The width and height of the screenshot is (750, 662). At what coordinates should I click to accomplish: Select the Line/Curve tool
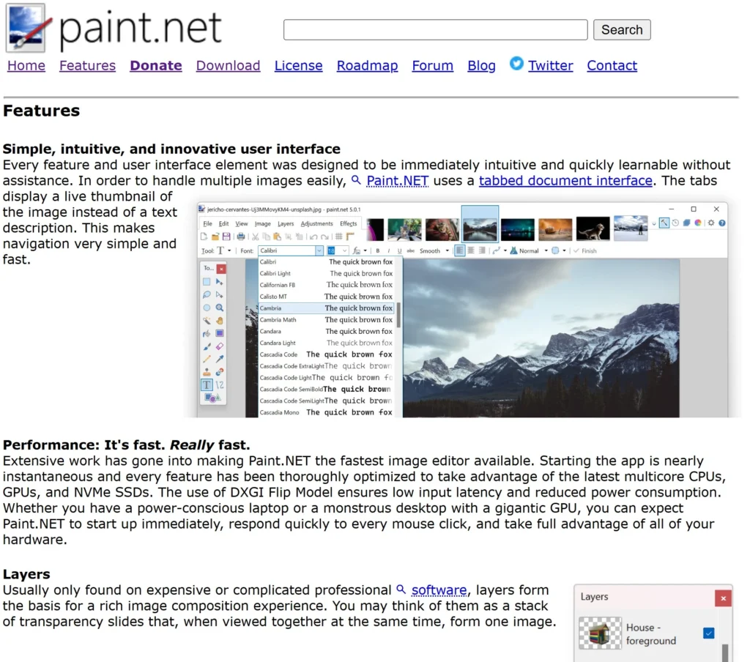220,384
